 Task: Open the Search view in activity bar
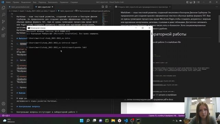(x=3, y=14)
